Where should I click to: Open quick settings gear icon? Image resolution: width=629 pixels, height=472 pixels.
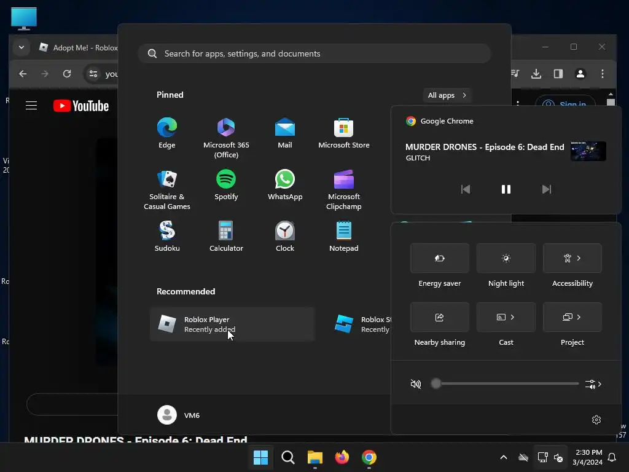[x=596, y=419]
